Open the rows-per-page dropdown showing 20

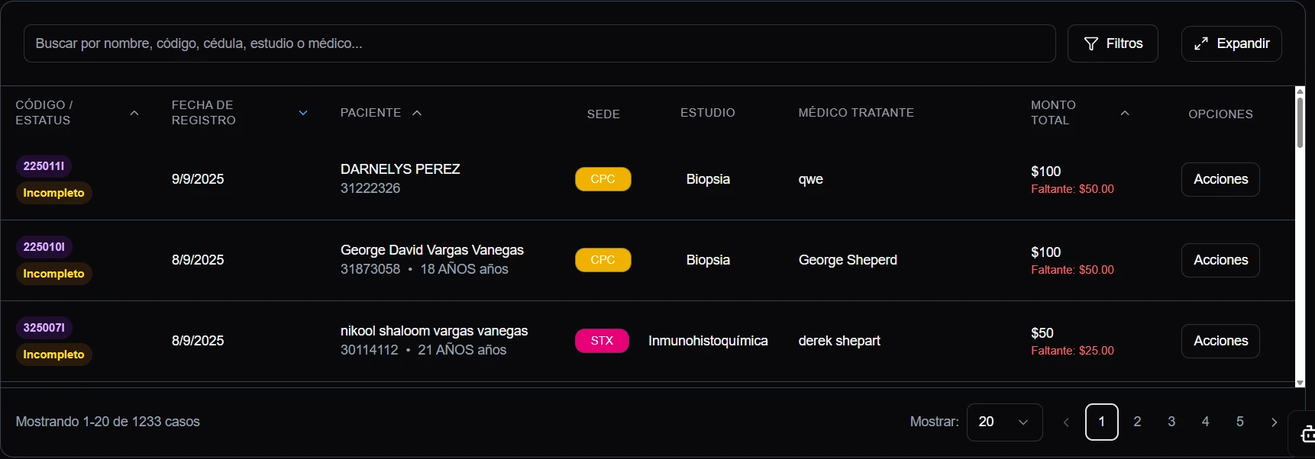click(1004, 422)
